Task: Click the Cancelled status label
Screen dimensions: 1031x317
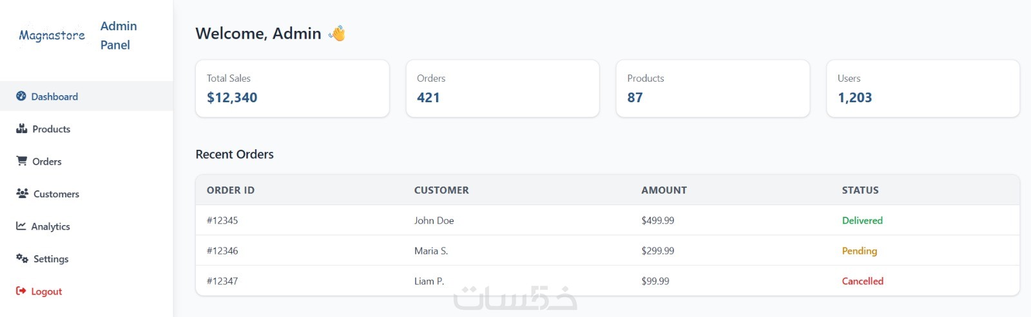Action: (862, 281)
